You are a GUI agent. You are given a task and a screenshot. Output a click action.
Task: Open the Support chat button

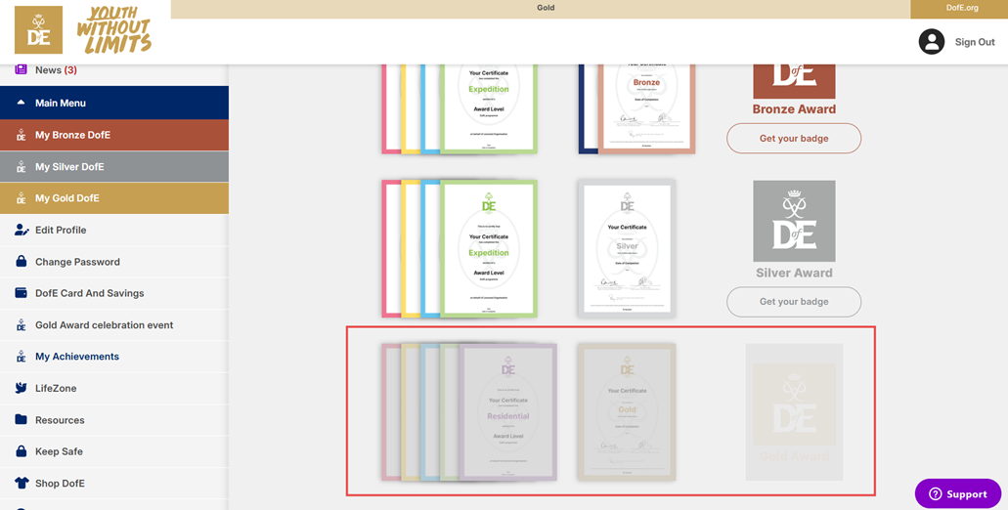tap(957, 493)
